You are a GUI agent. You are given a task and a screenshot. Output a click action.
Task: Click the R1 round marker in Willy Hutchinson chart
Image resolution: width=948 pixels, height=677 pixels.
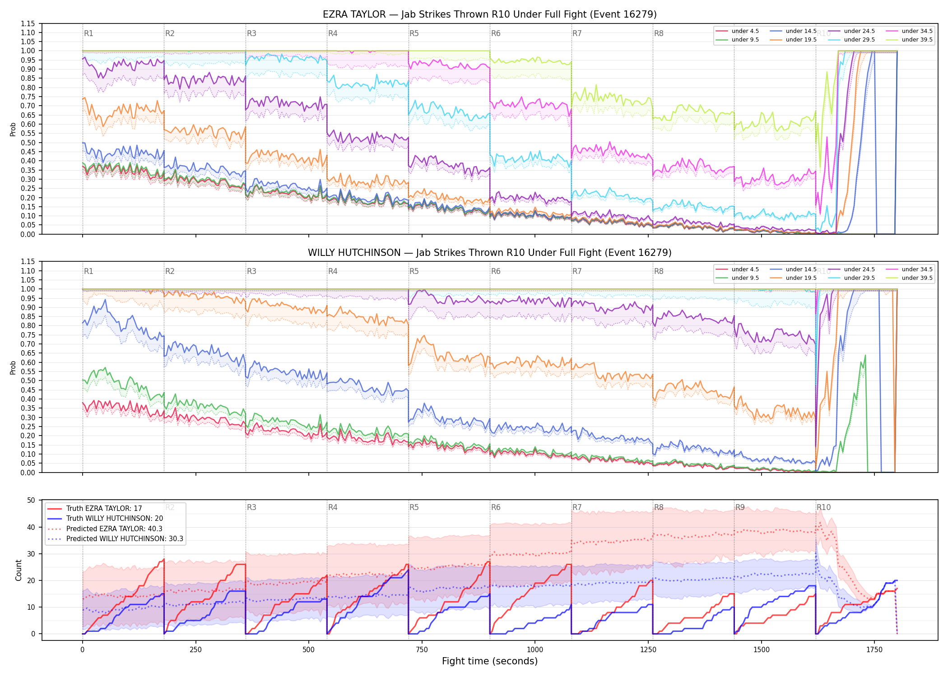[88, 271]
